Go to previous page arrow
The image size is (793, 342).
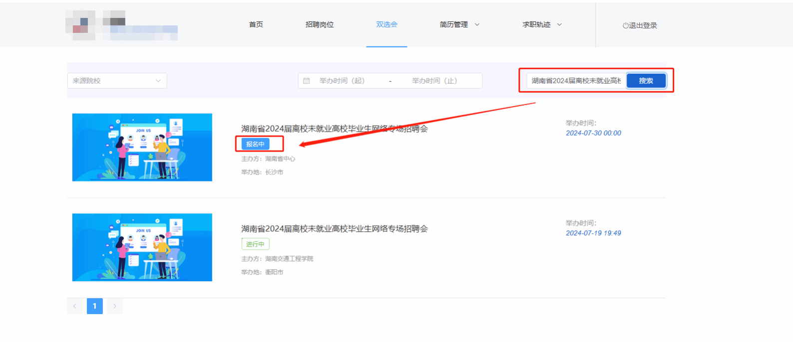coord(75,306)
